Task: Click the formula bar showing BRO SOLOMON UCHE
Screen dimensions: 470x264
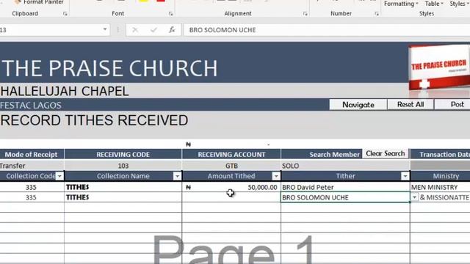Action: [327, 30]
